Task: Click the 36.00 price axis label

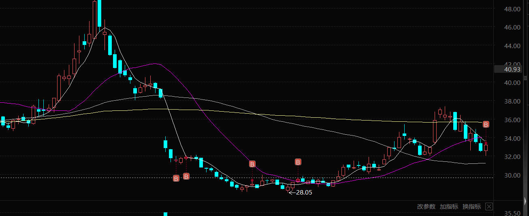Action: coord(512,120)
